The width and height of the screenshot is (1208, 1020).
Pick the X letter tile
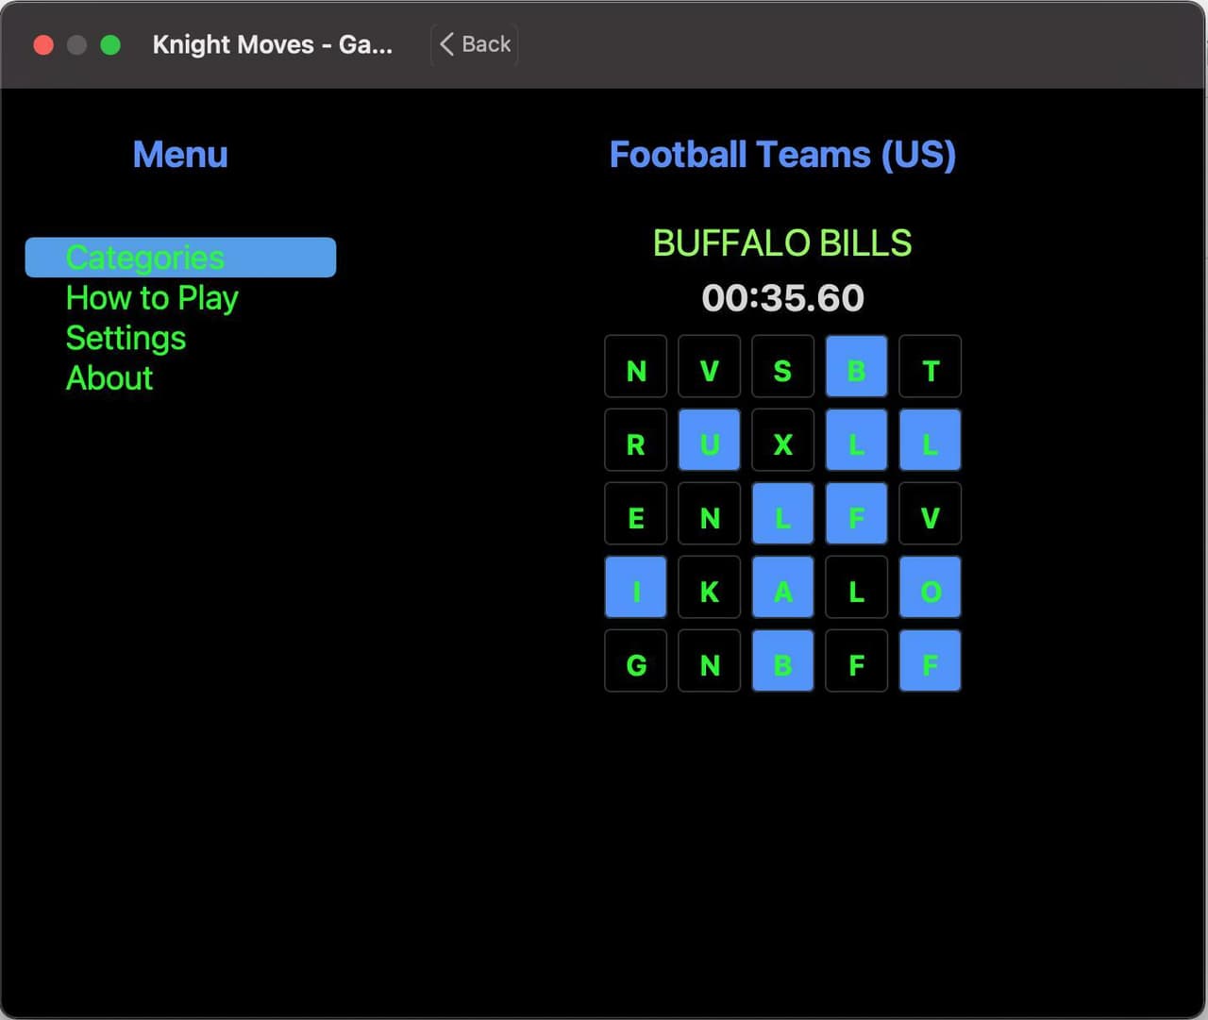(x=783, y=440)
